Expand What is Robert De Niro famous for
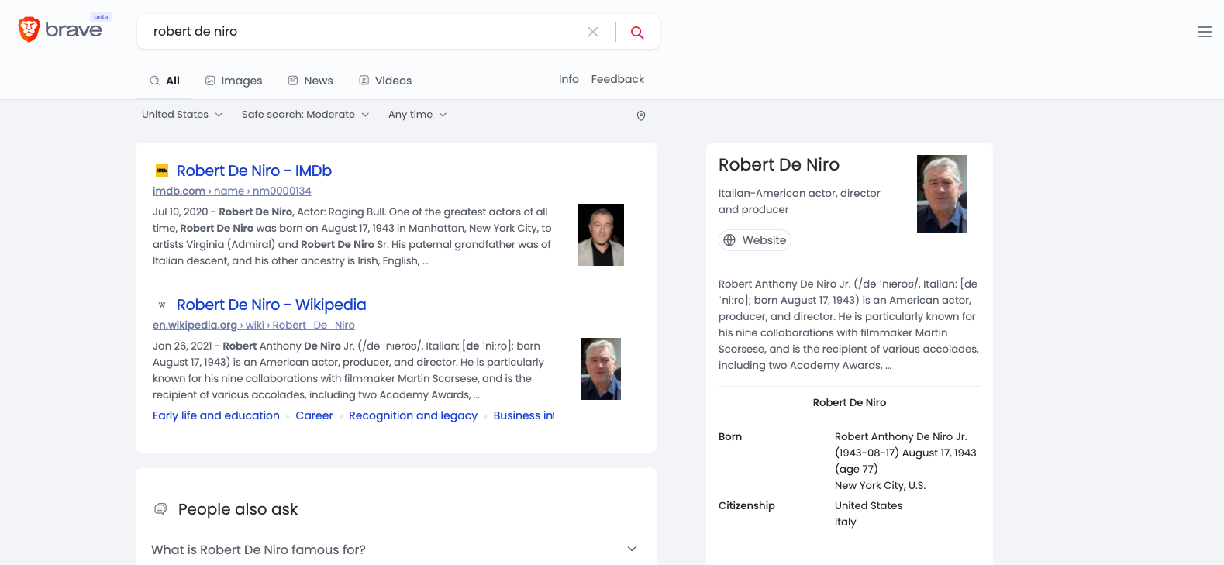This screenshot has width=1224, height=565. coord(395,549)
